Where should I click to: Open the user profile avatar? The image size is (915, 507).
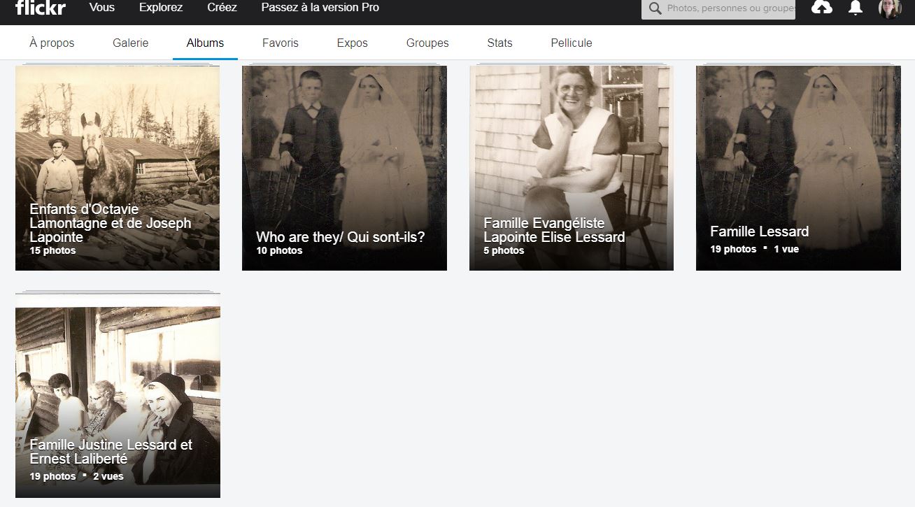pos(890,8)
